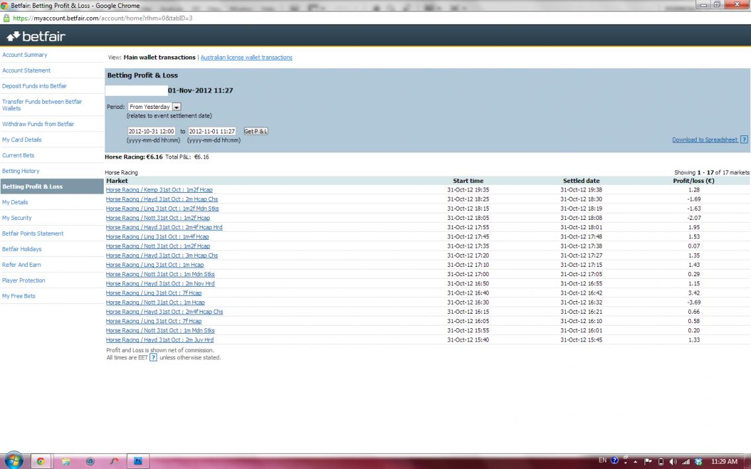Open Hayd 31st Oct 2m Hcap Chs market
This screenshot has height=469, width=751.
coord(162,199)
